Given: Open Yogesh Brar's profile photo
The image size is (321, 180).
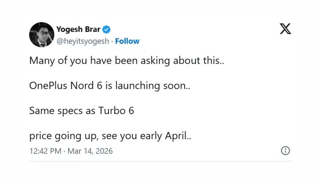Looking at the screenshot, I should [x=42, y=35].
